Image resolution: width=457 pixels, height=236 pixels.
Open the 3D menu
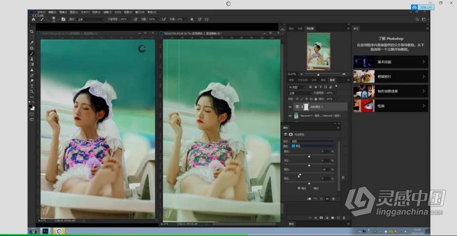(118, 12)
